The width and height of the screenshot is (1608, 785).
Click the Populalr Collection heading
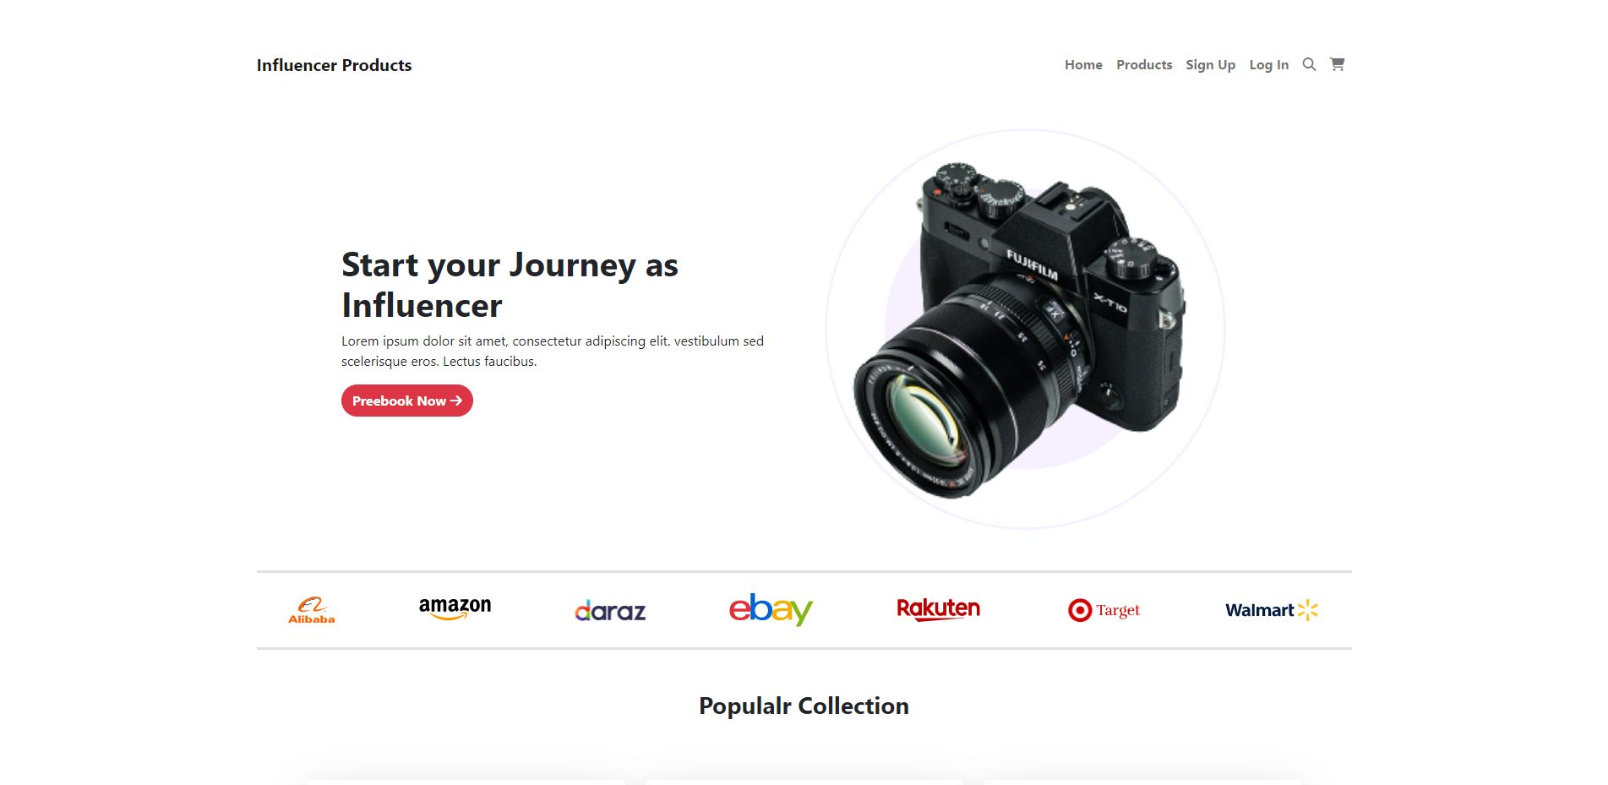pos(804,706)
